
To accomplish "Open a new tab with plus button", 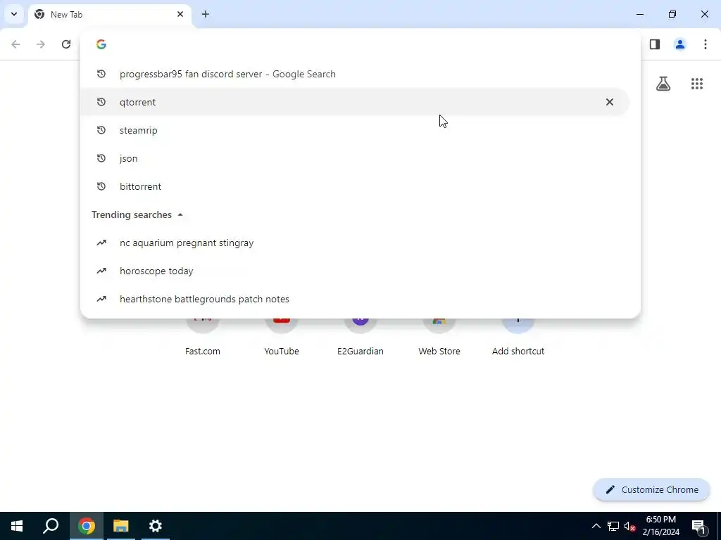I will (206, 14).
